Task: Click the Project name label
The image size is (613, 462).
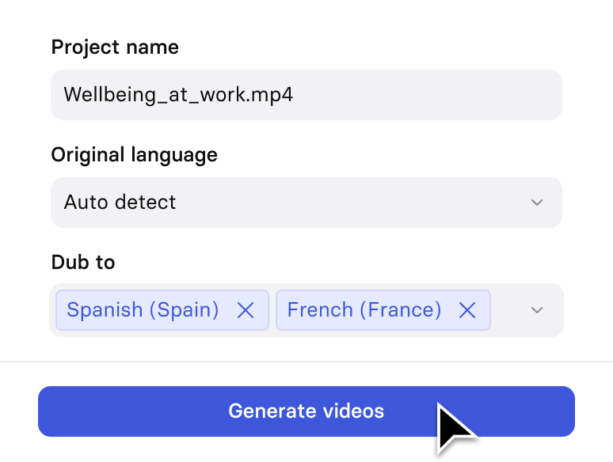Action: point(115,47)
